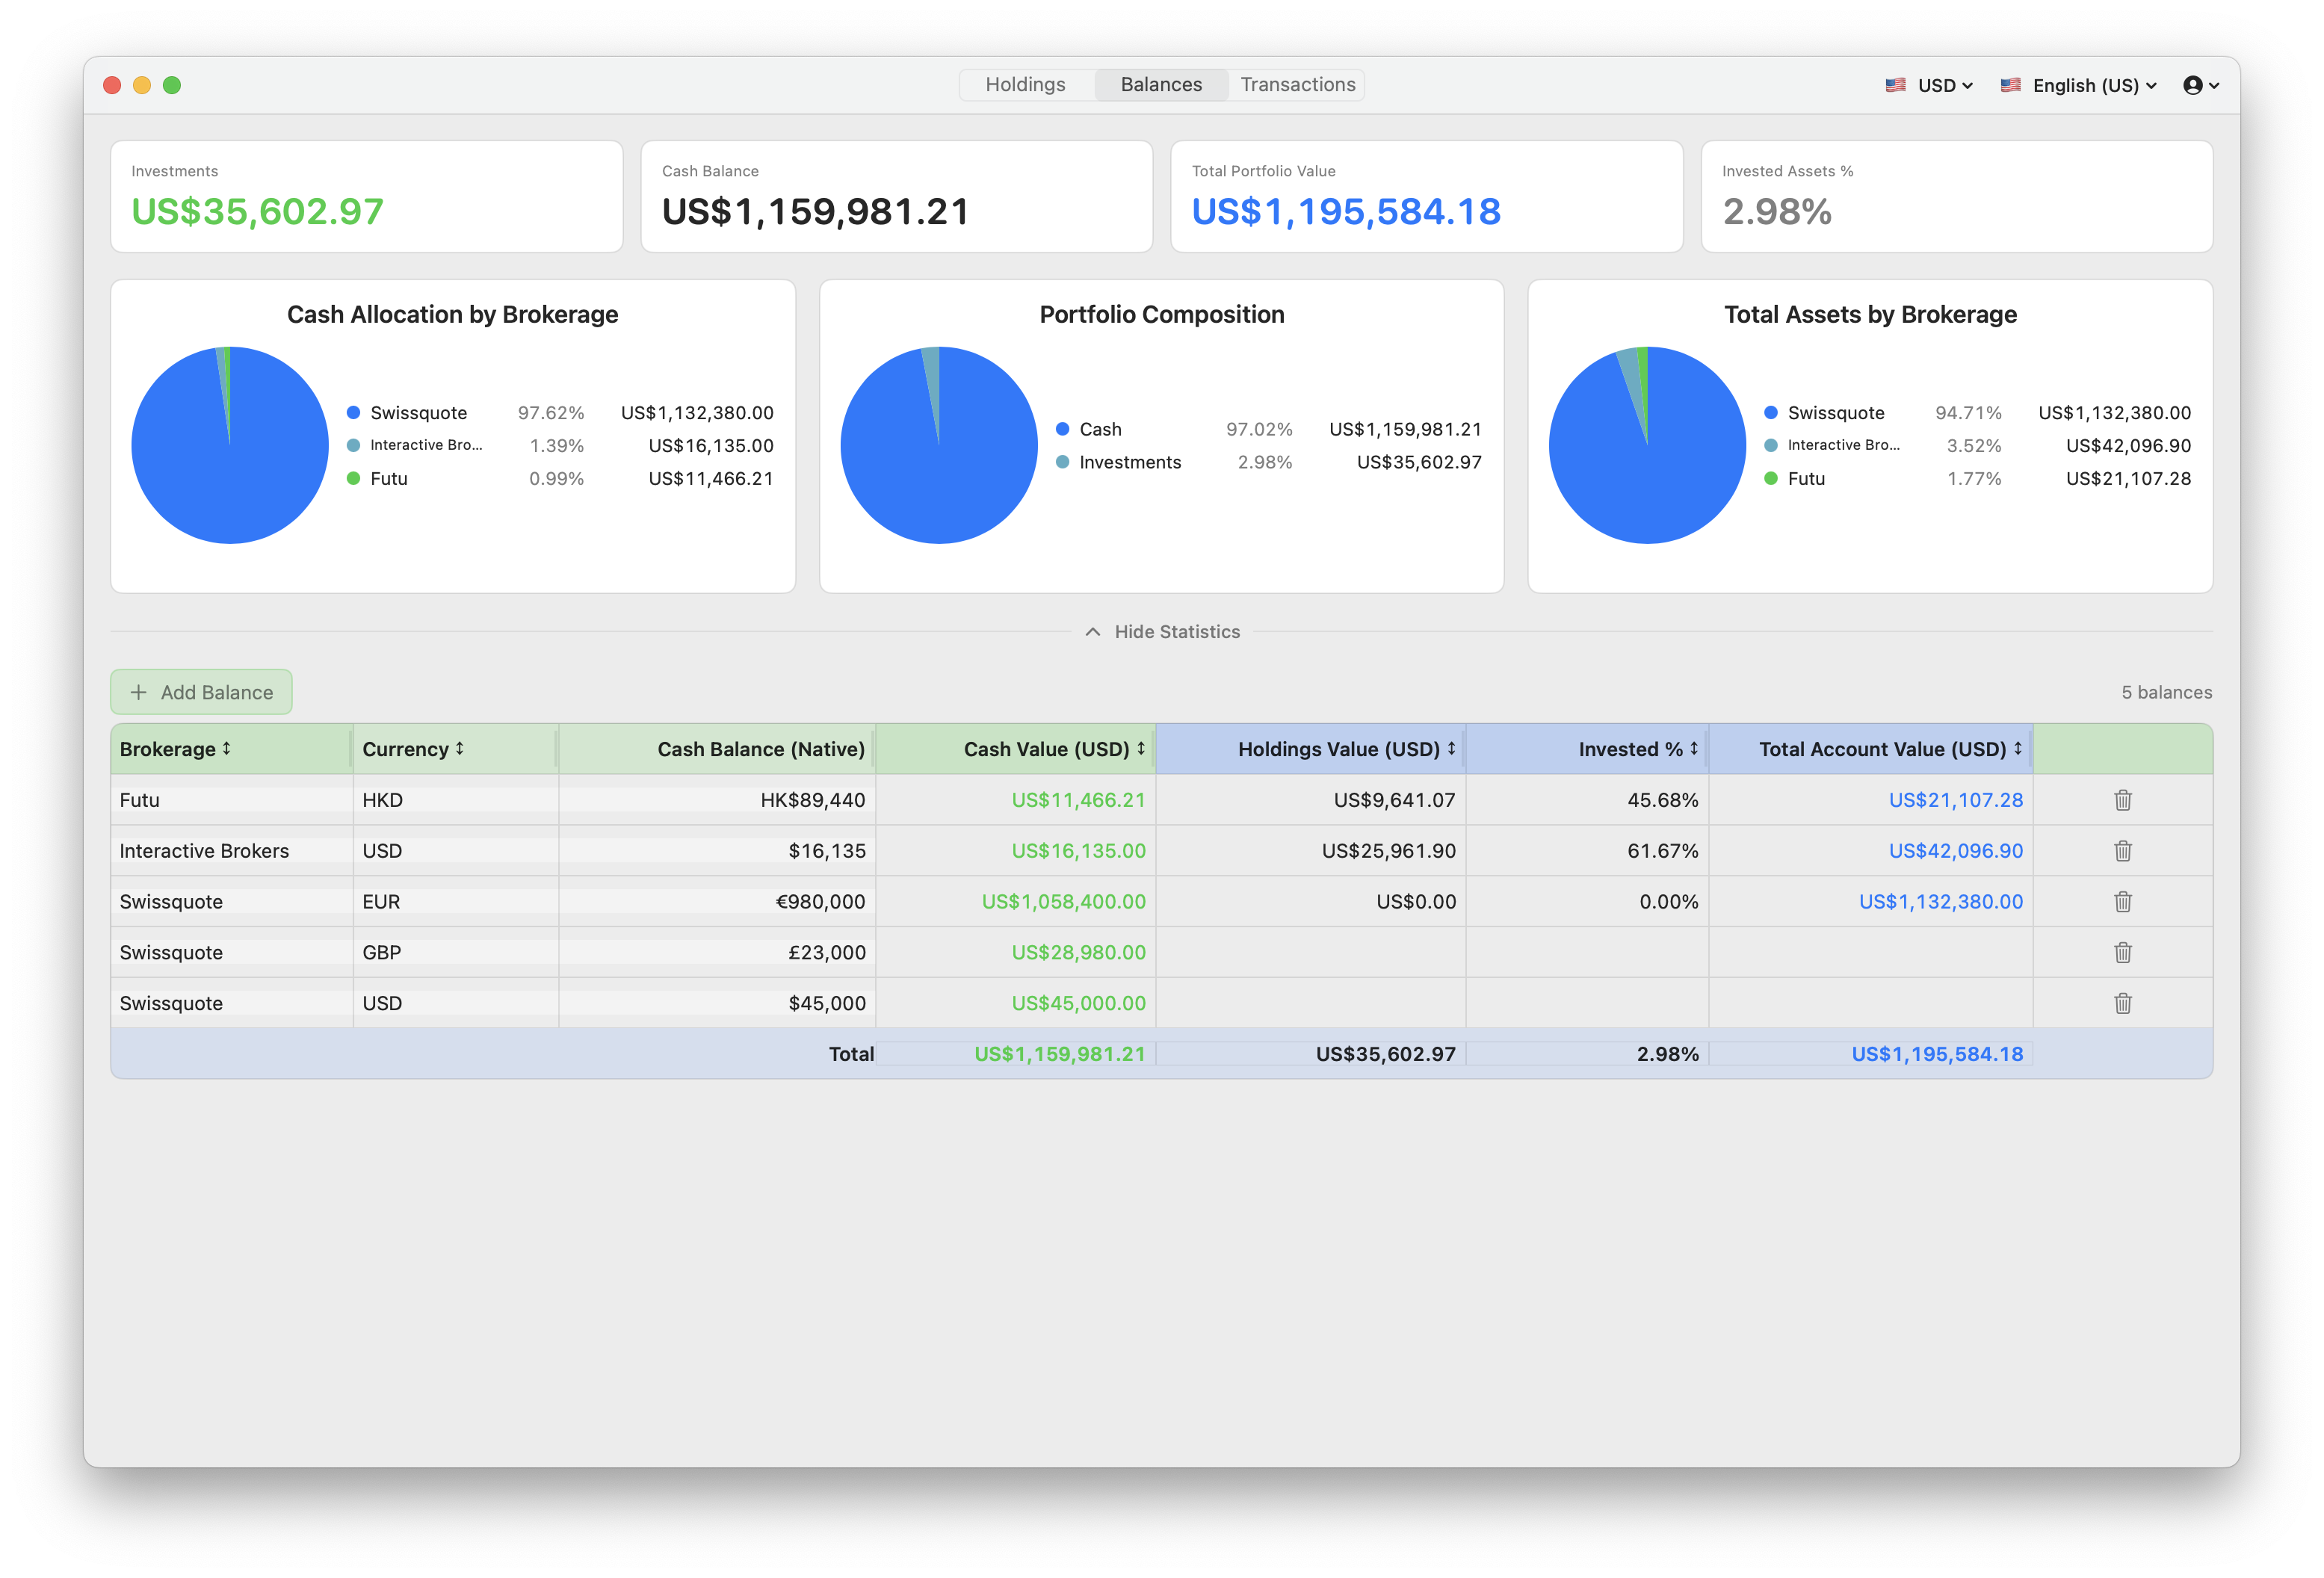Switch to the Holdings tab
Image resolution: width=2324 pixels, height=1578 pixels.
click(1025, 85)
